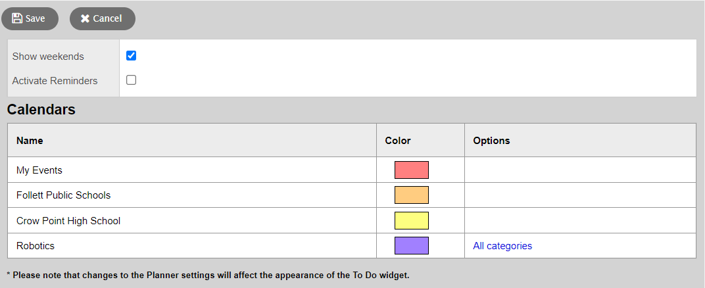Select the Crow Point High School name
Viewport: 705px width, 288px height.
pos(68,221)
